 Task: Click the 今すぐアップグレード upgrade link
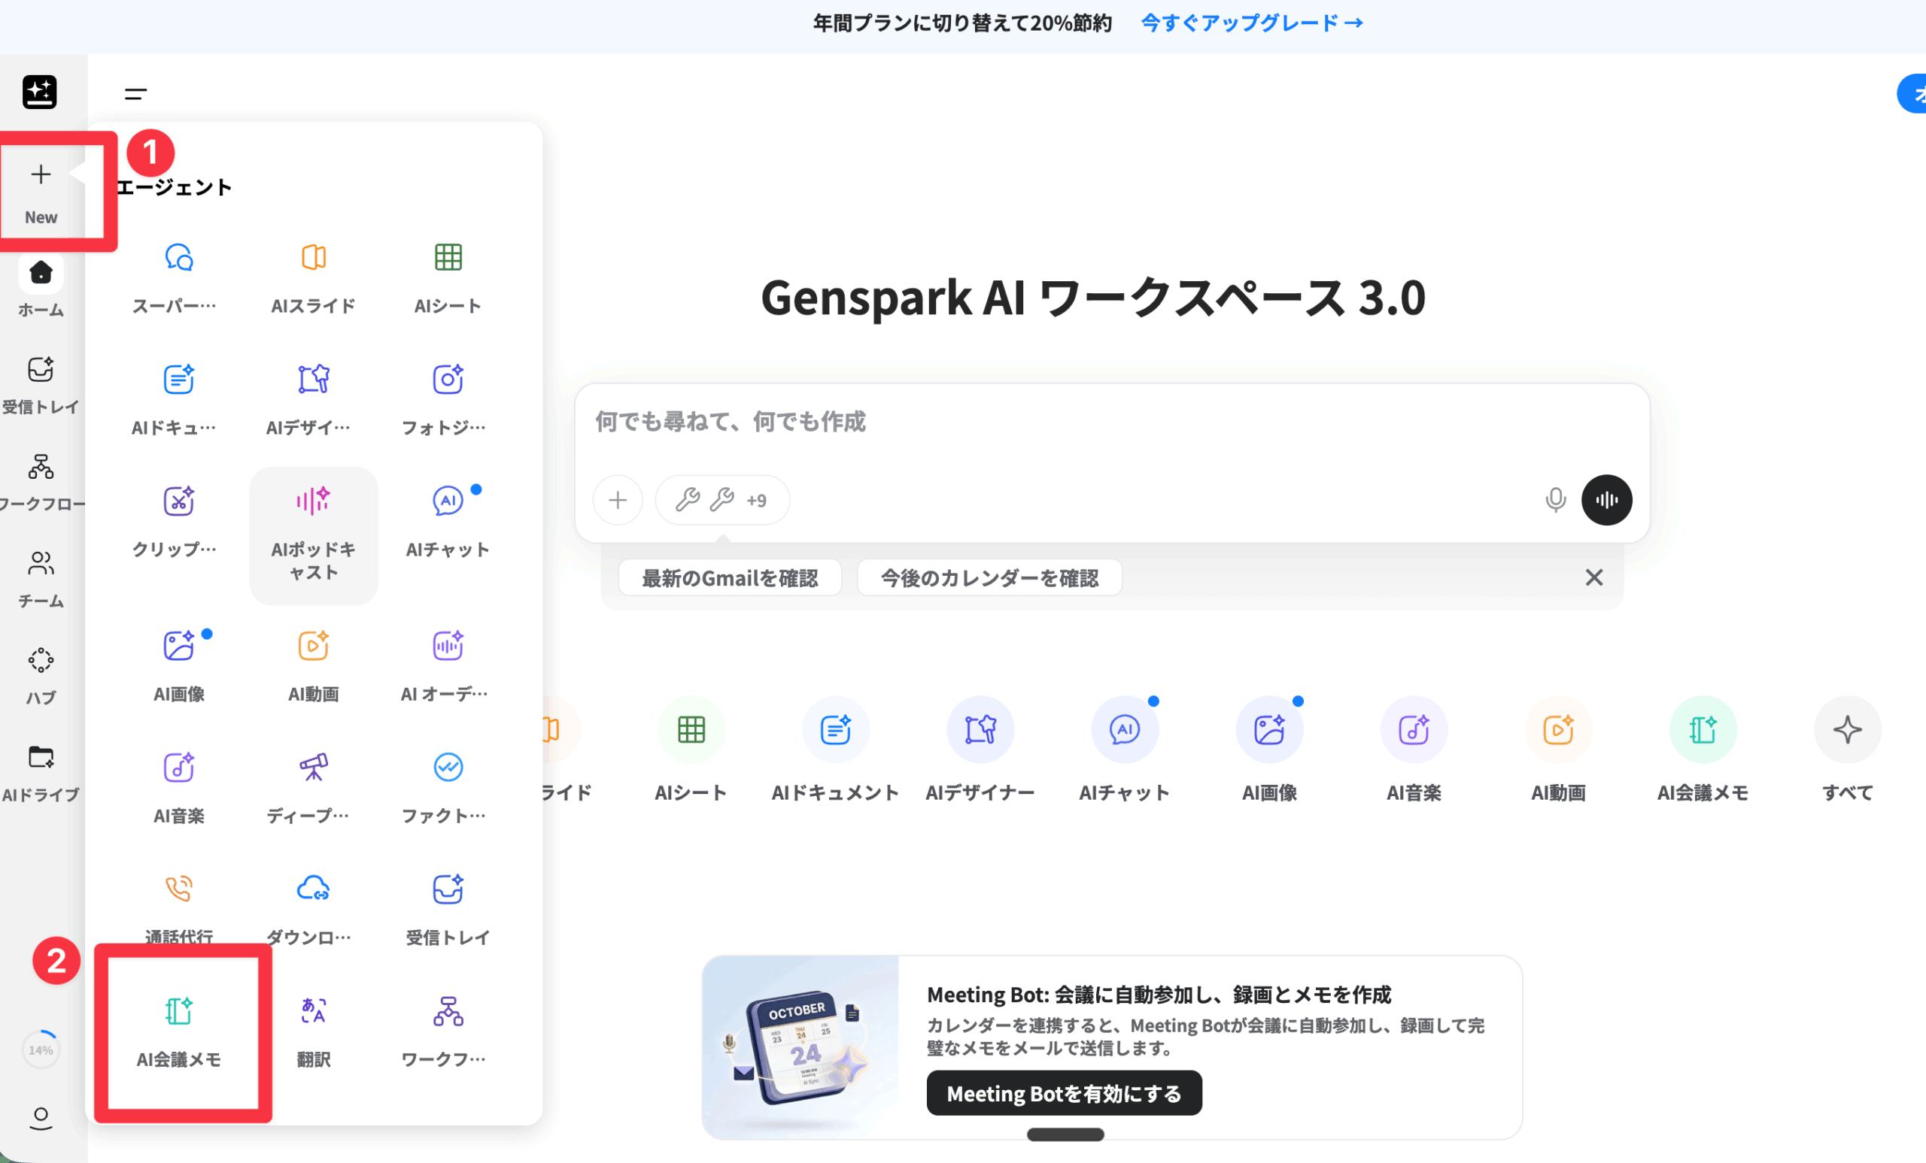(x=1251, y=23)
